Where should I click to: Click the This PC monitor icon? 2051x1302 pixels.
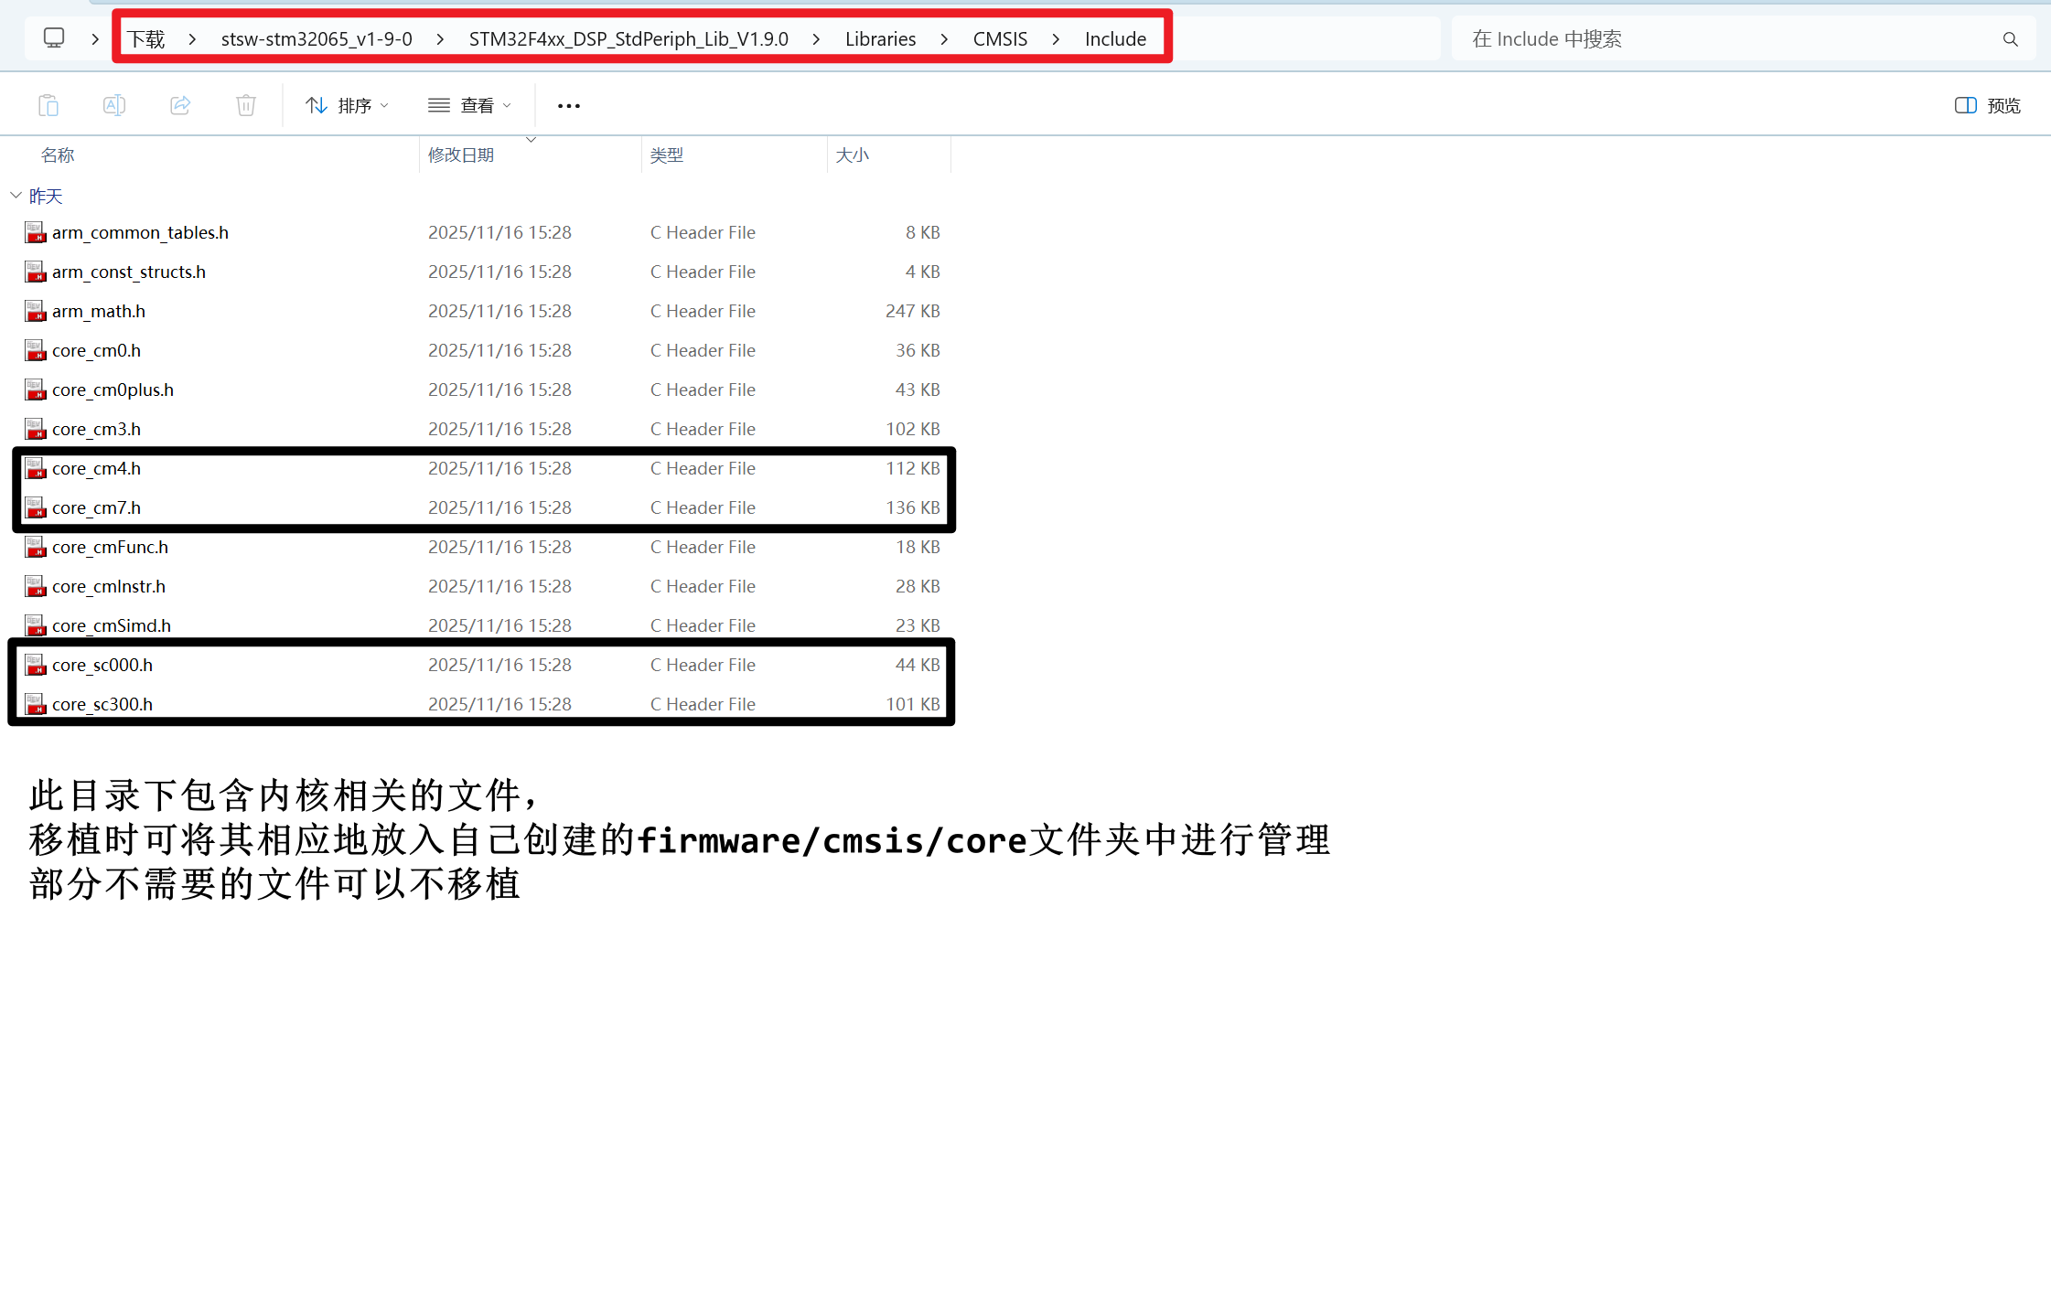click(54, 38)
